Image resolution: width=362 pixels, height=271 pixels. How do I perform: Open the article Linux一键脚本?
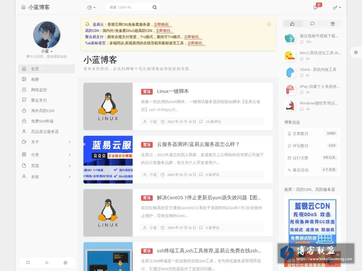[x=173, y=91]
